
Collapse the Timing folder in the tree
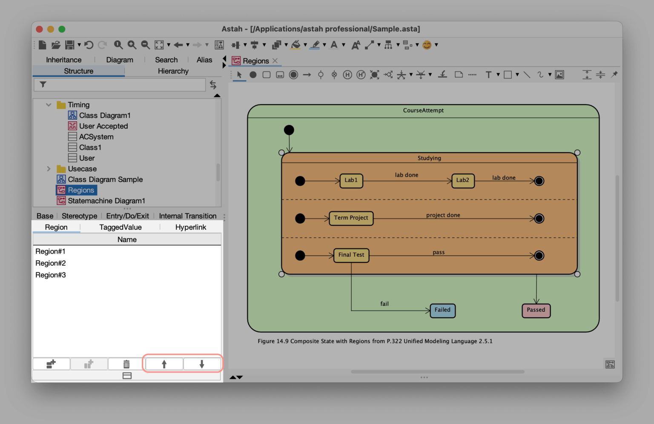[x=49, y=104]
